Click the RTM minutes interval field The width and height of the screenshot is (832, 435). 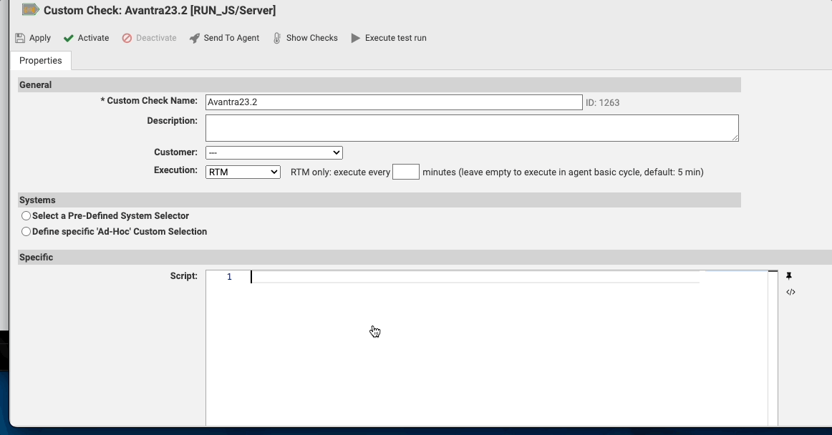406,172
